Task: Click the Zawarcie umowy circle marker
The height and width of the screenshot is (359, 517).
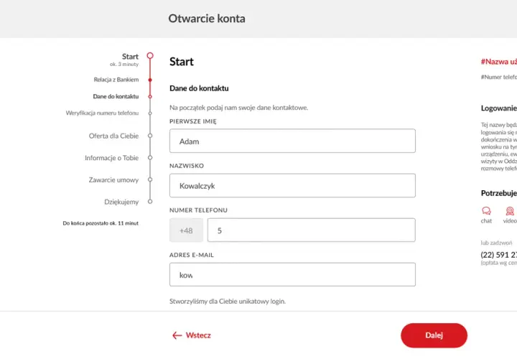Action: [x=150, y=179]
